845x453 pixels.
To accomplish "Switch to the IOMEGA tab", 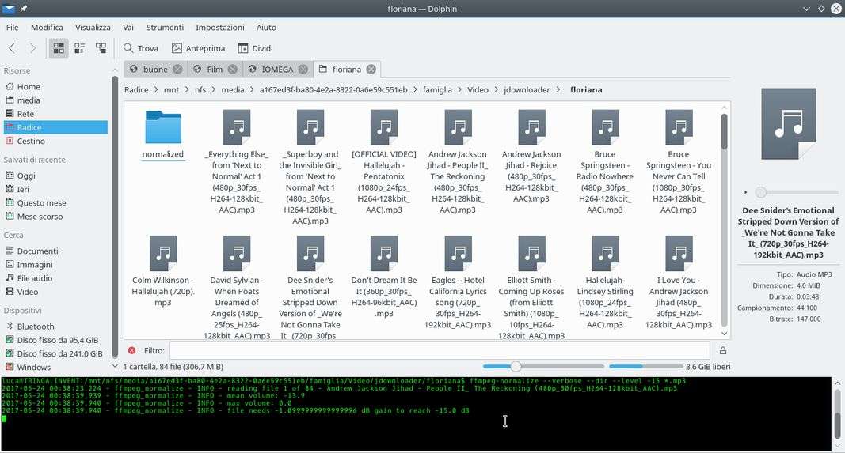I will (277, 70).
